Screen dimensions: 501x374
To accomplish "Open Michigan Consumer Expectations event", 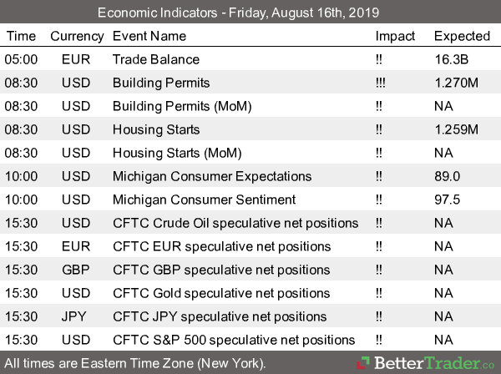I will pos(212,176).
